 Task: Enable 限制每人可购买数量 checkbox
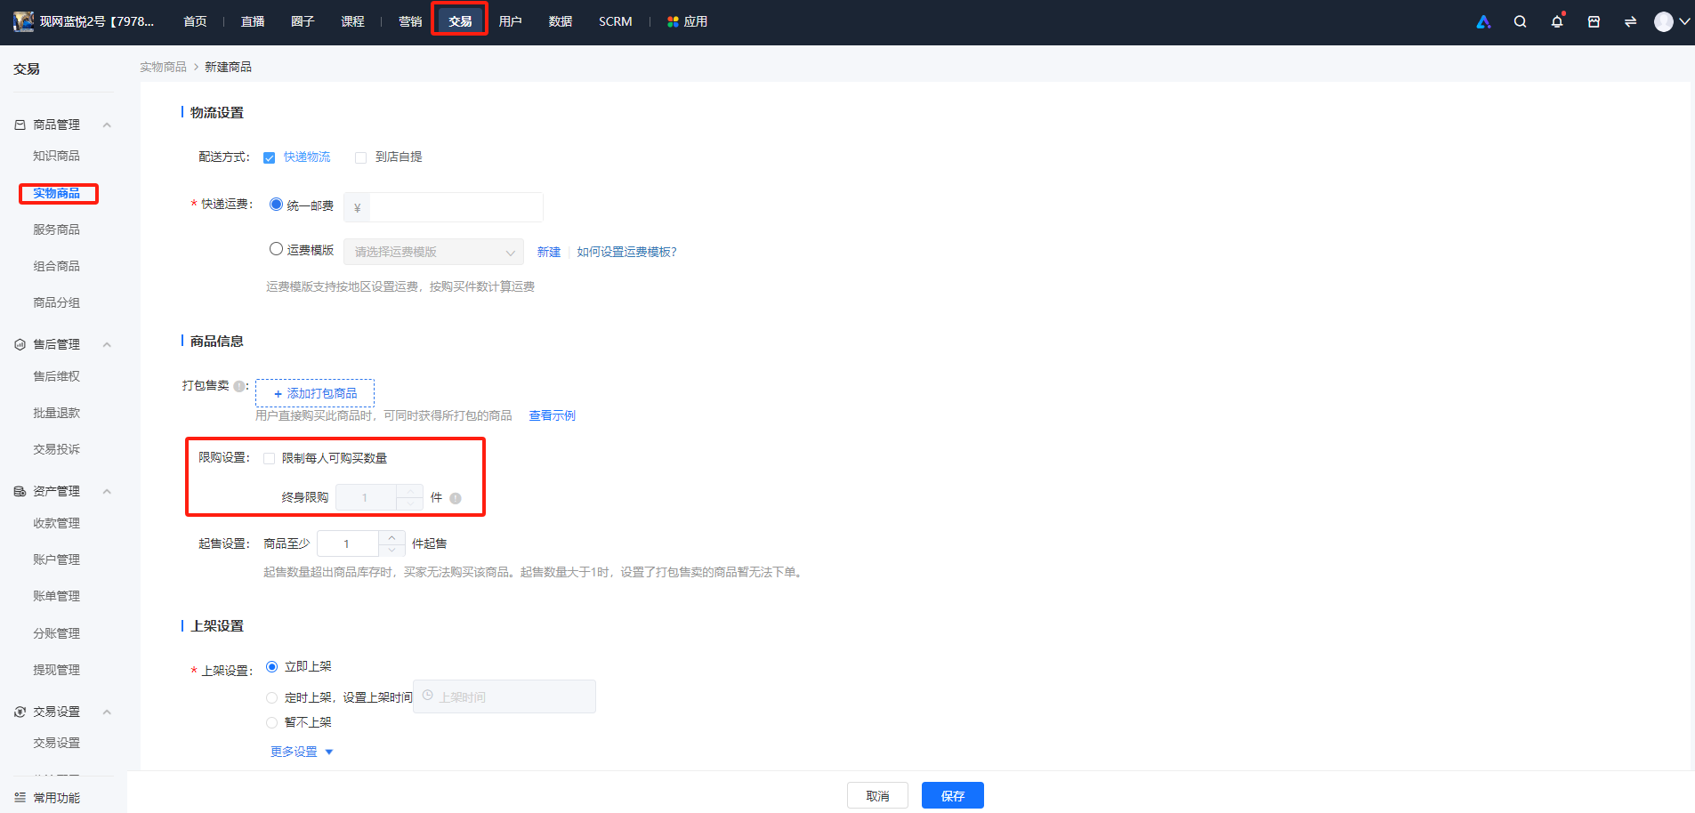click(269, 459)
